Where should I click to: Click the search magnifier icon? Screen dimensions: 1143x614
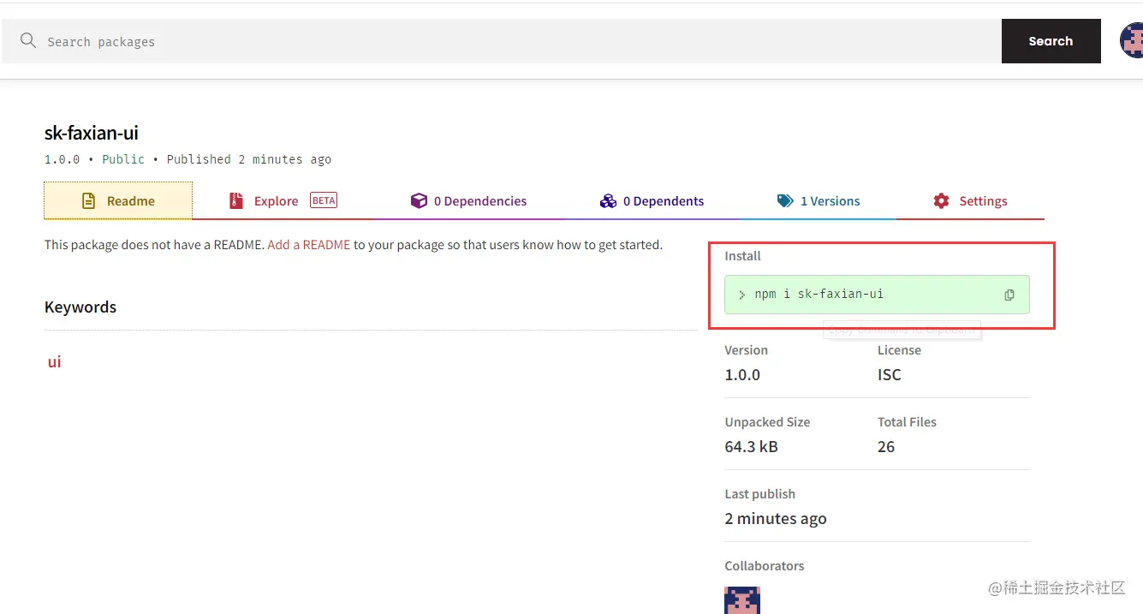28,41
